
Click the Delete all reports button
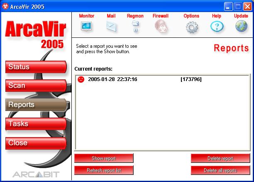click(x=220, y=170)
